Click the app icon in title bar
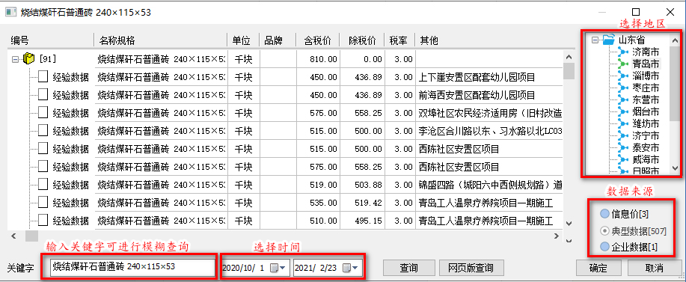Viewport: 686px width, 282px height. [10, 12]
